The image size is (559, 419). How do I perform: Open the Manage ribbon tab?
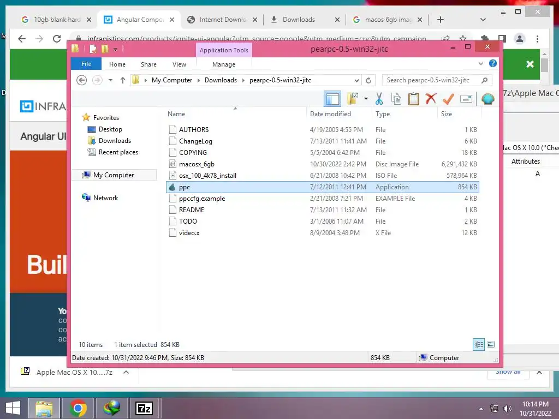[223, 64]
